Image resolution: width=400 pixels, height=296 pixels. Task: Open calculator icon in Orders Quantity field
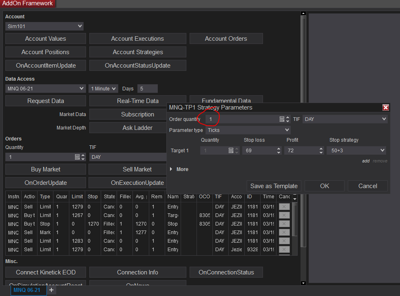coord(77,157)
